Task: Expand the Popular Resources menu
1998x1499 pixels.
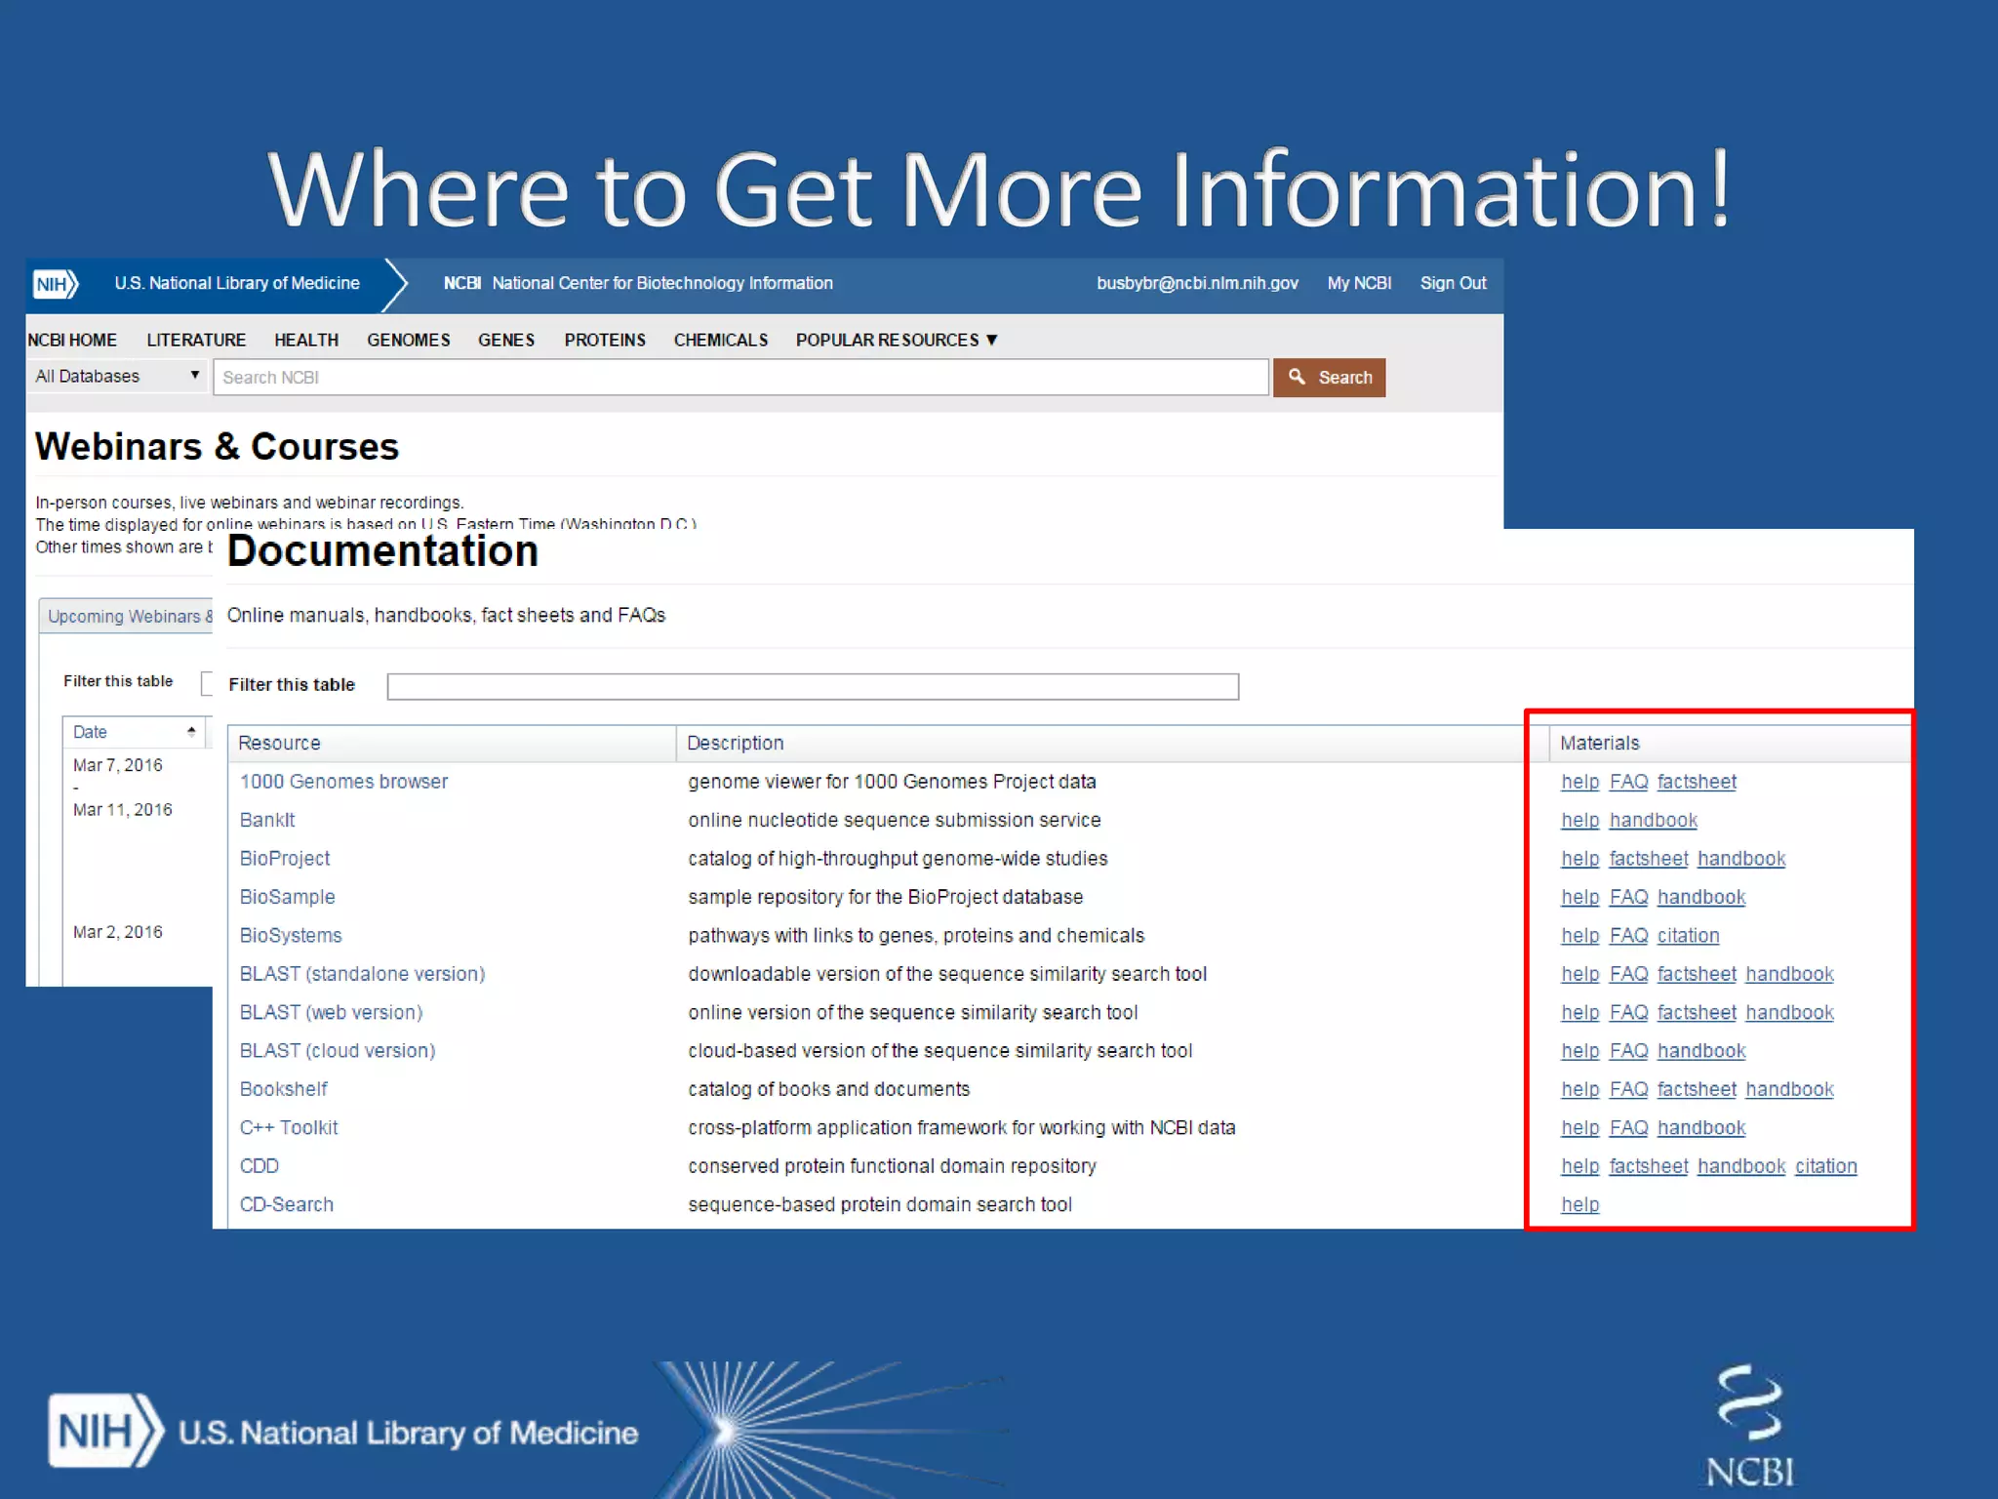Action: pyautogui.click(x=896, y=341)
